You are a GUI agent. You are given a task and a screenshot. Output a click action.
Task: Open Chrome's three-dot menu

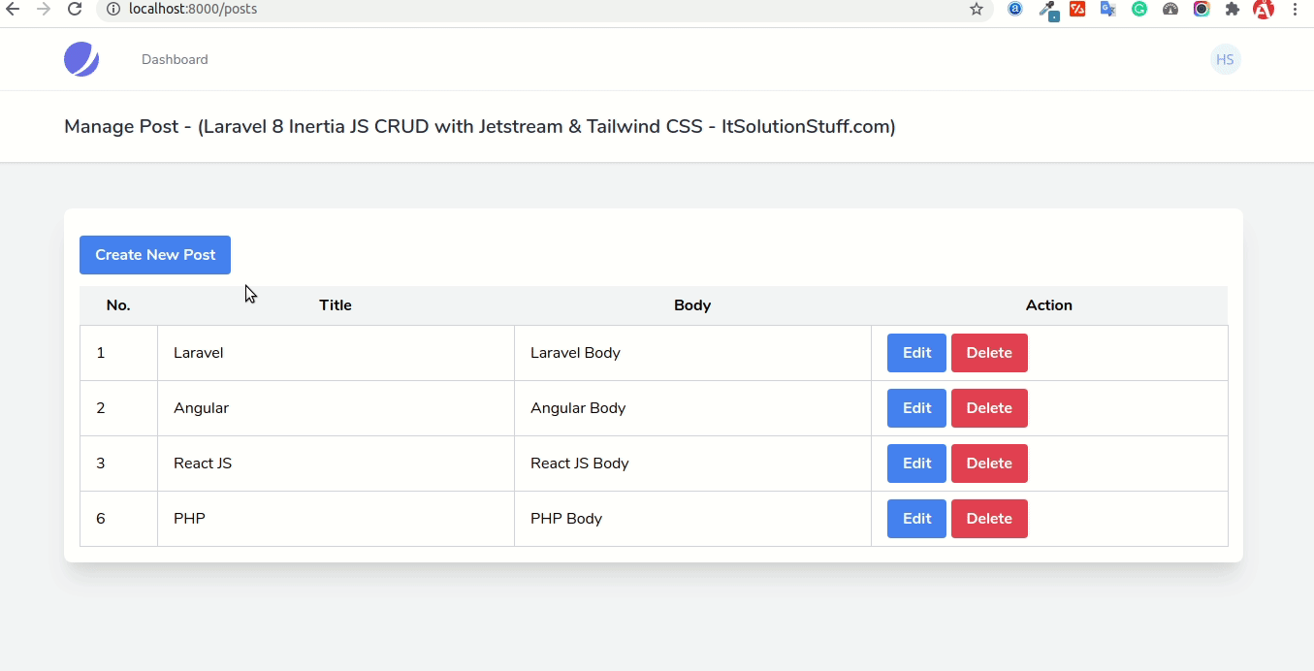click(1296, 9)
